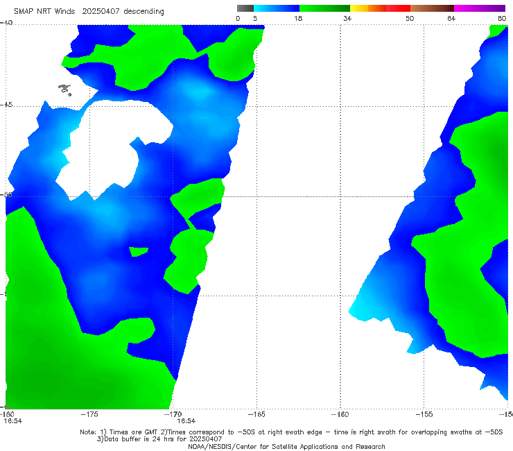Click the title "SMAP NRT Winds"

point(44,12)
